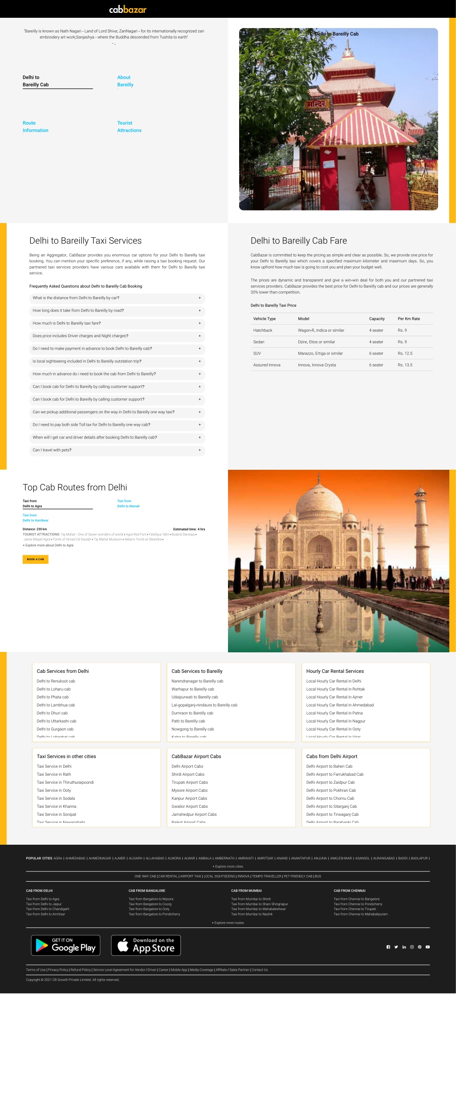Open Taxi Service in Thiruthuraipoondi link
Screen dimensions: 456x1115
click(x=65, y=782)
